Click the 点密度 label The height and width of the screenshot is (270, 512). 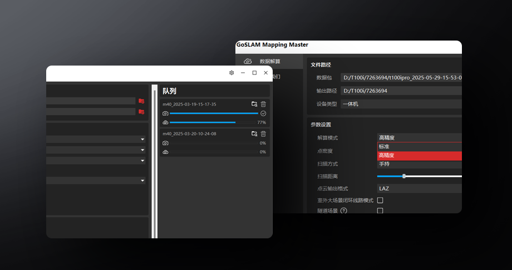(x=325, y=151)
